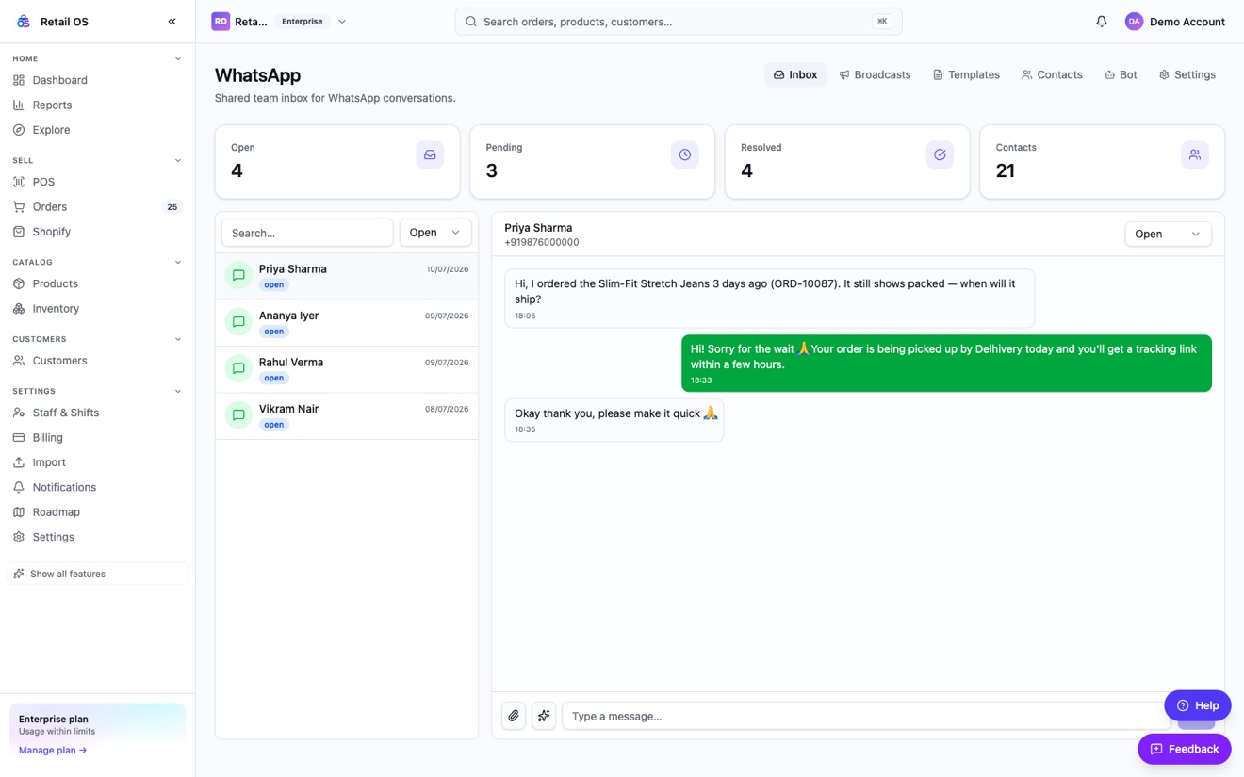Click the Reports bar chart icon
This screenshot has width=1244, height=777.
coord(19,105)
